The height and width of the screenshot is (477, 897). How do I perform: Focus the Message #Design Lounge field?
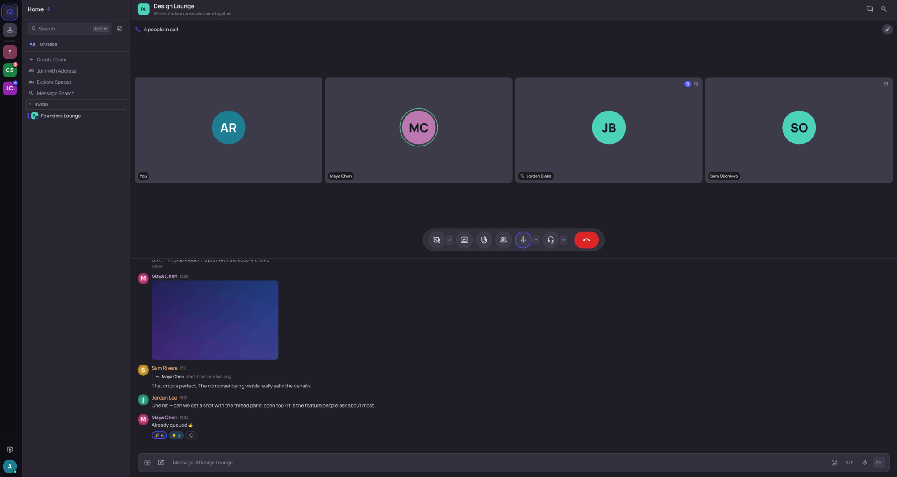498,463
